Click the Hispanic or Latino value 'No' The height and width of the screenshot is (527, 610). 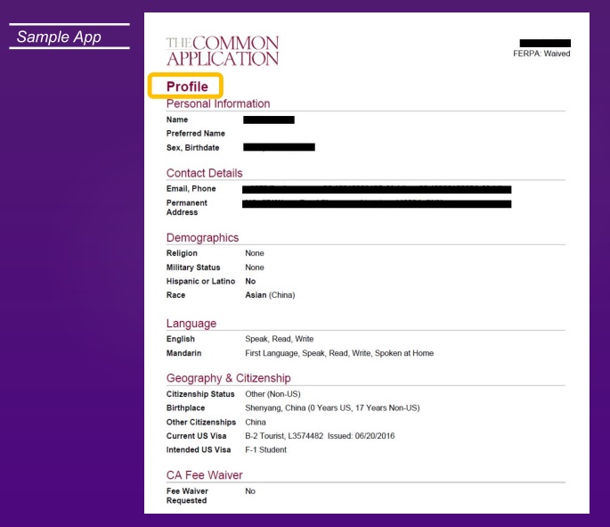pos(250,281)
